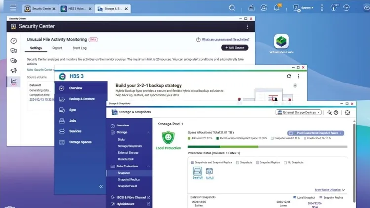Open Sync in HBS 3 sidebar

(x=81, y=110)
